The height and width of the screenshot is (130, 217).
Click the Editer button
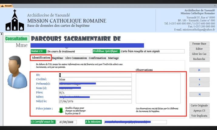199,49
